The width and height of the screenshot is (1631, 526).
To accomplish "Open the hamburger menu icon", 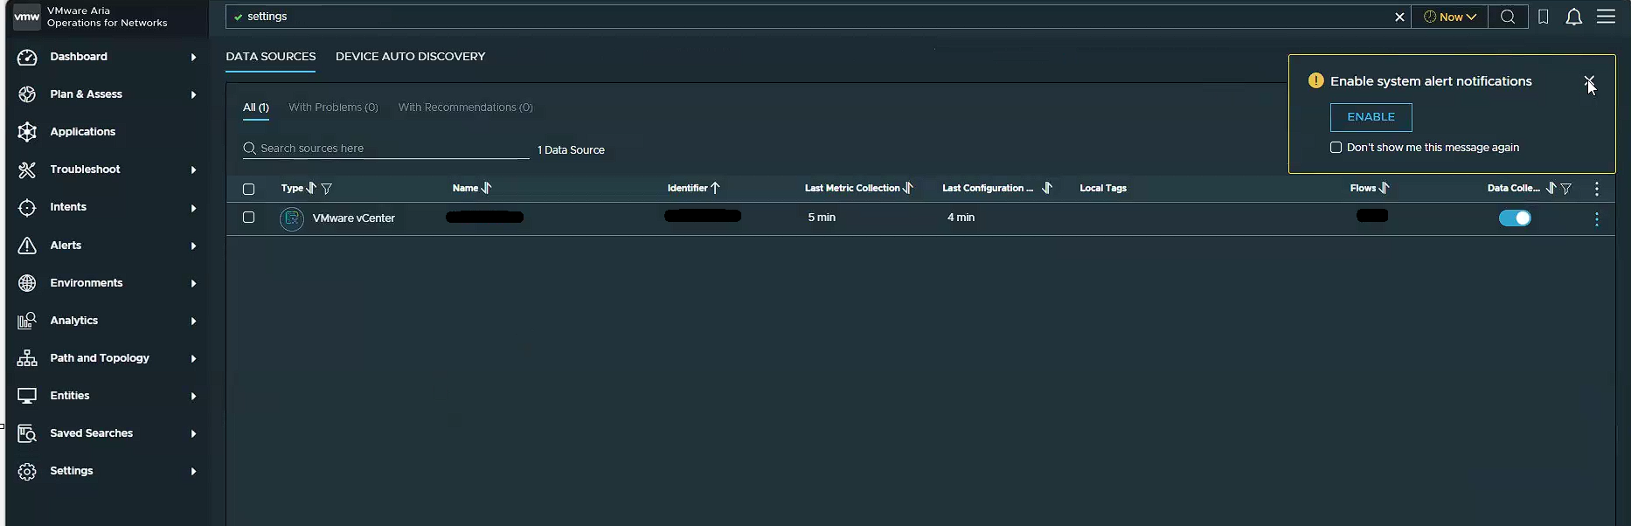I will pyautogui.click(x=1606, y=17).
